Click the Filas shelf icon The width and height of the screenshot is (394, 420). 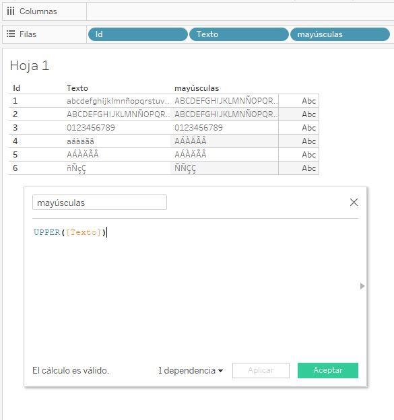11,34
